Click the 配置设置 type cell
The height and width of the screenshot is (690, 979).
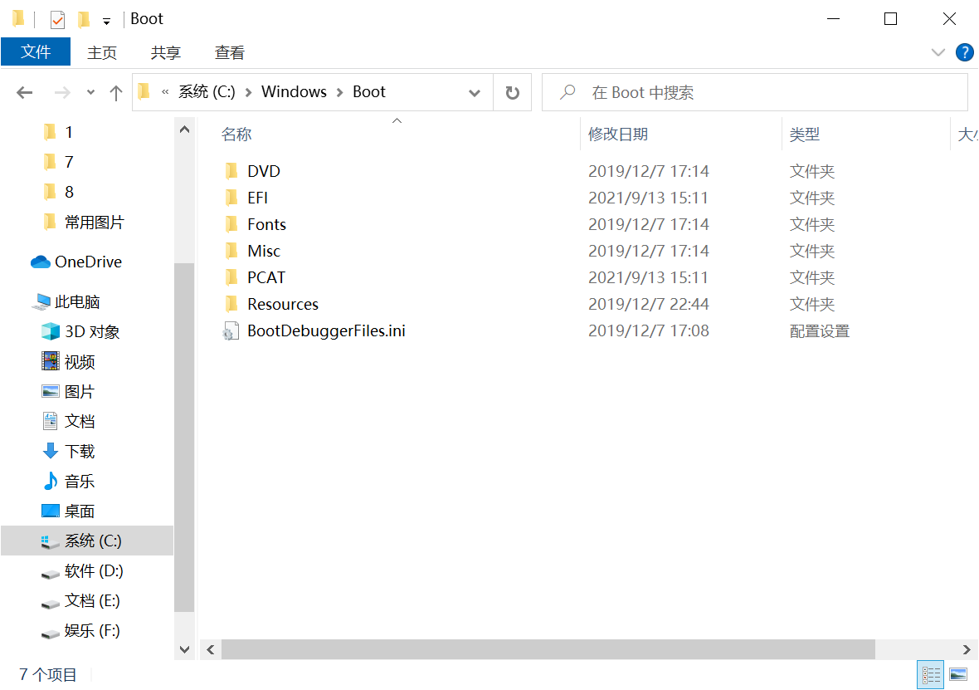tap(819, 331)
